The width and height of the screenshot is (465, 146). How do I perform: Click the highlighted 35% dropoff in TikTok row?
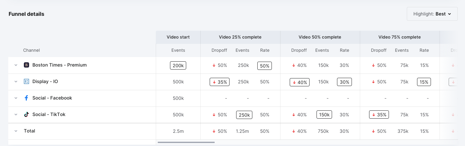[x=379, y=115]
